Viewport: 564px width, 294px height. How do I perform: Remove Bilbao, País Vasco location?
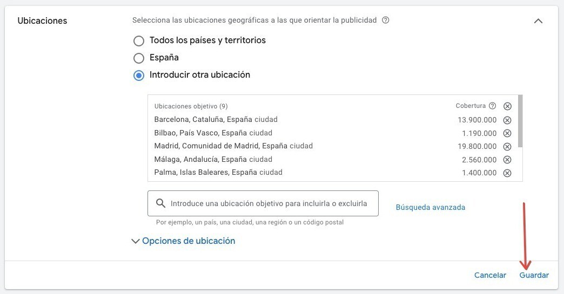tap(507, 133)
